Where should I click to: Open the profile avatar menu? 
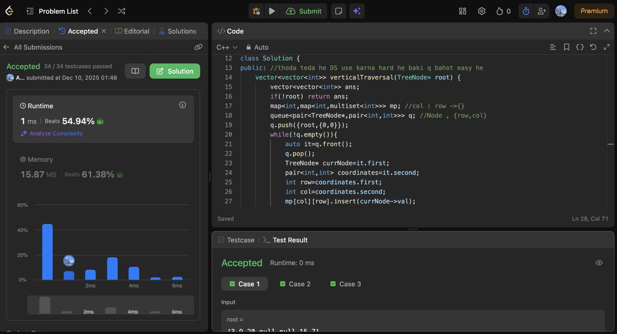click(561, 11)
